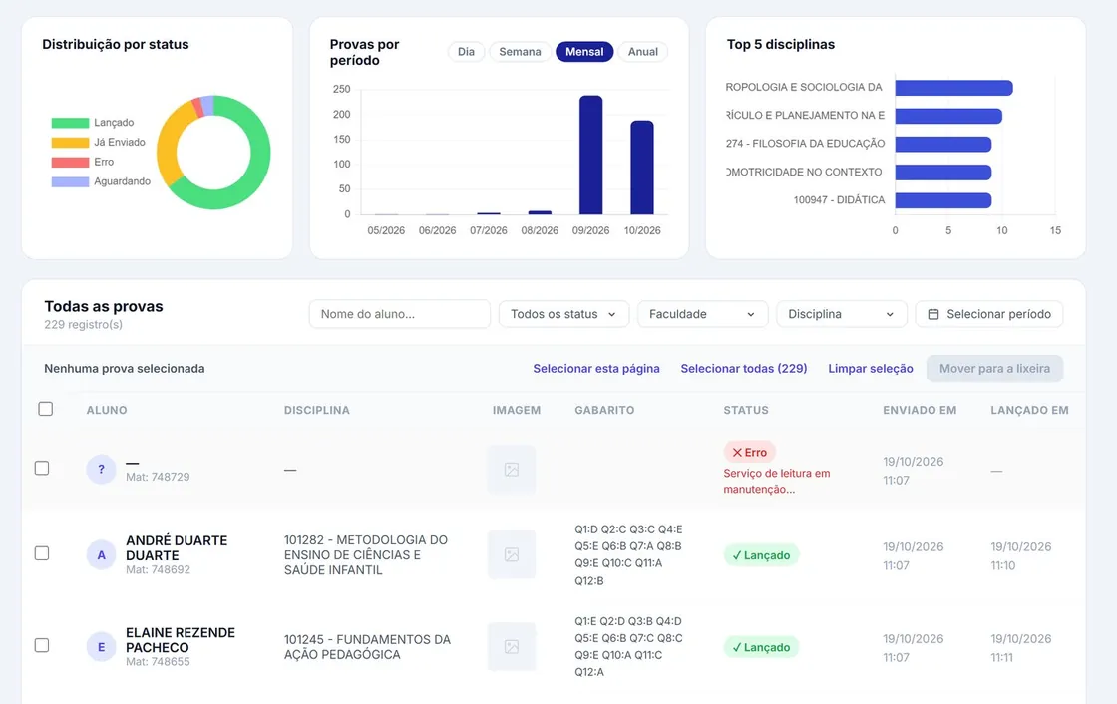Click the 'Erro' status badge

point(749,452)
